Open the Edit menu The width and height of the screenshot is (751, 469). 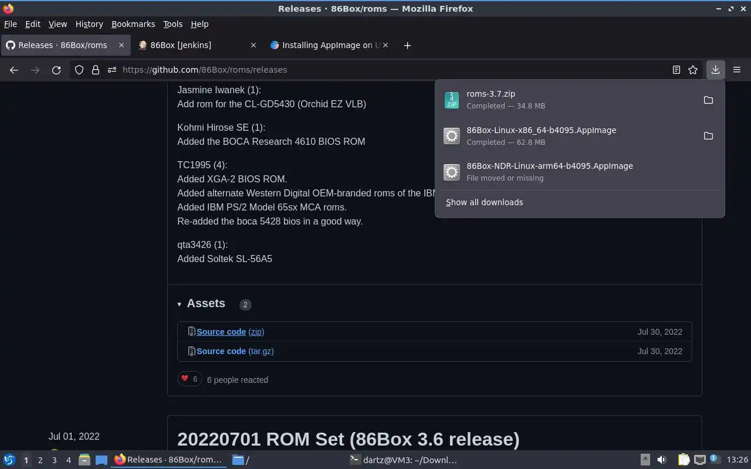[33, 24]
